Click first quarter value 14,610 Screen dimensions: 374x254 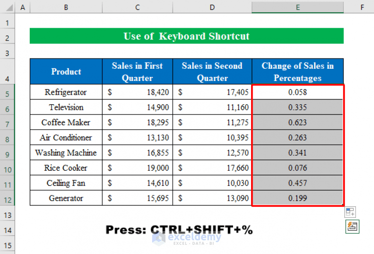click(138, 183)
